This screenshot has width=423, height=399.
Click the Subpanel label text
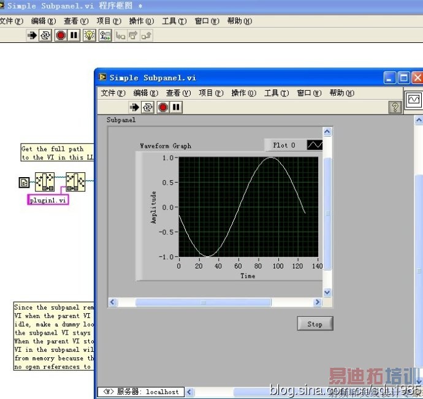[121, 120]
